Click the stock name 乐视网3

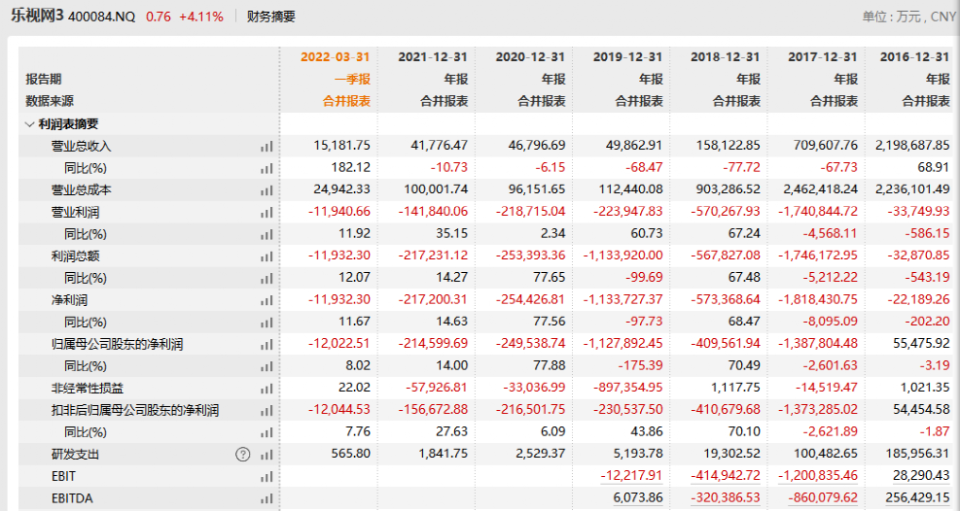37,16
